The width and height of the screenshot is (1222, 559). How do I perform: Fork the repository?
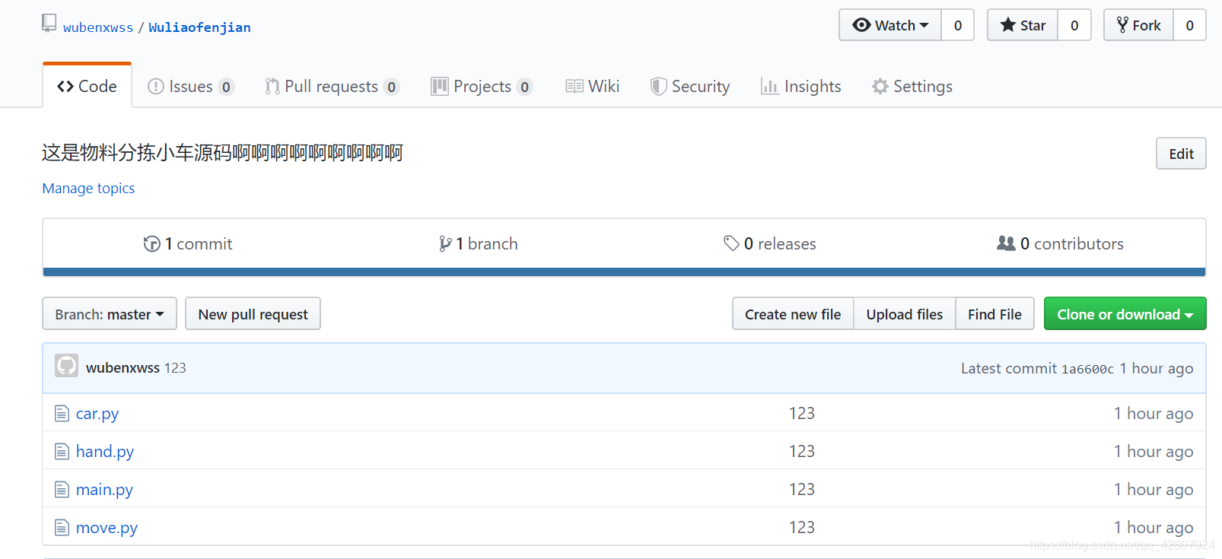point(1138,25)
